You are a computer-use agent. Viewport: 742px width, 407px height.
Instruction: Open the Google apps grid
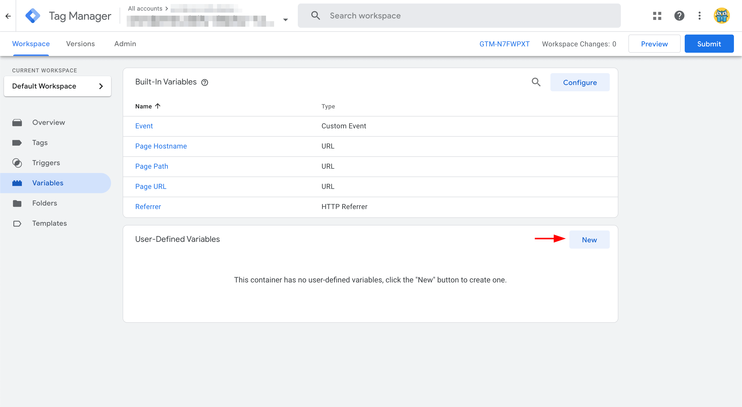coord(657,16)
